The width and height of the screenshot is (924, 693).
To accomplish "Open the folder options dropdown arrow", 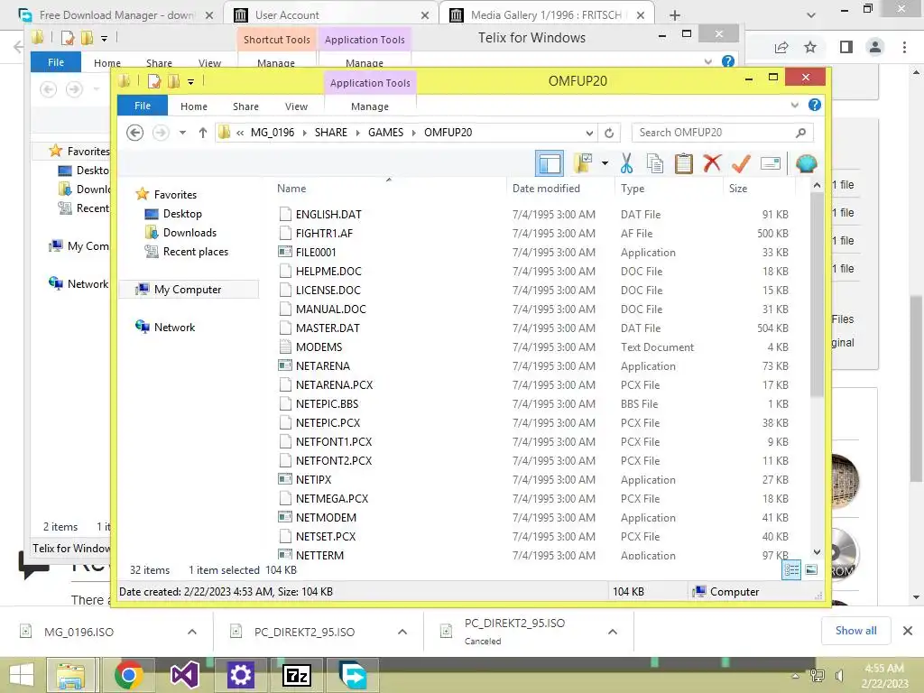I will pyautogui.click(x=605, y=163).
